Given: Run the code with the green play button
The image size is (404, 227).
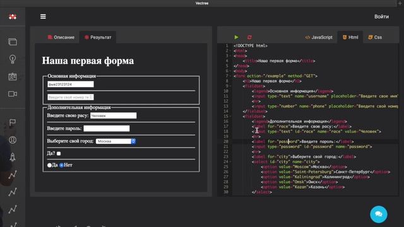Looking at the screenshot, I should (x=237, y=37).
